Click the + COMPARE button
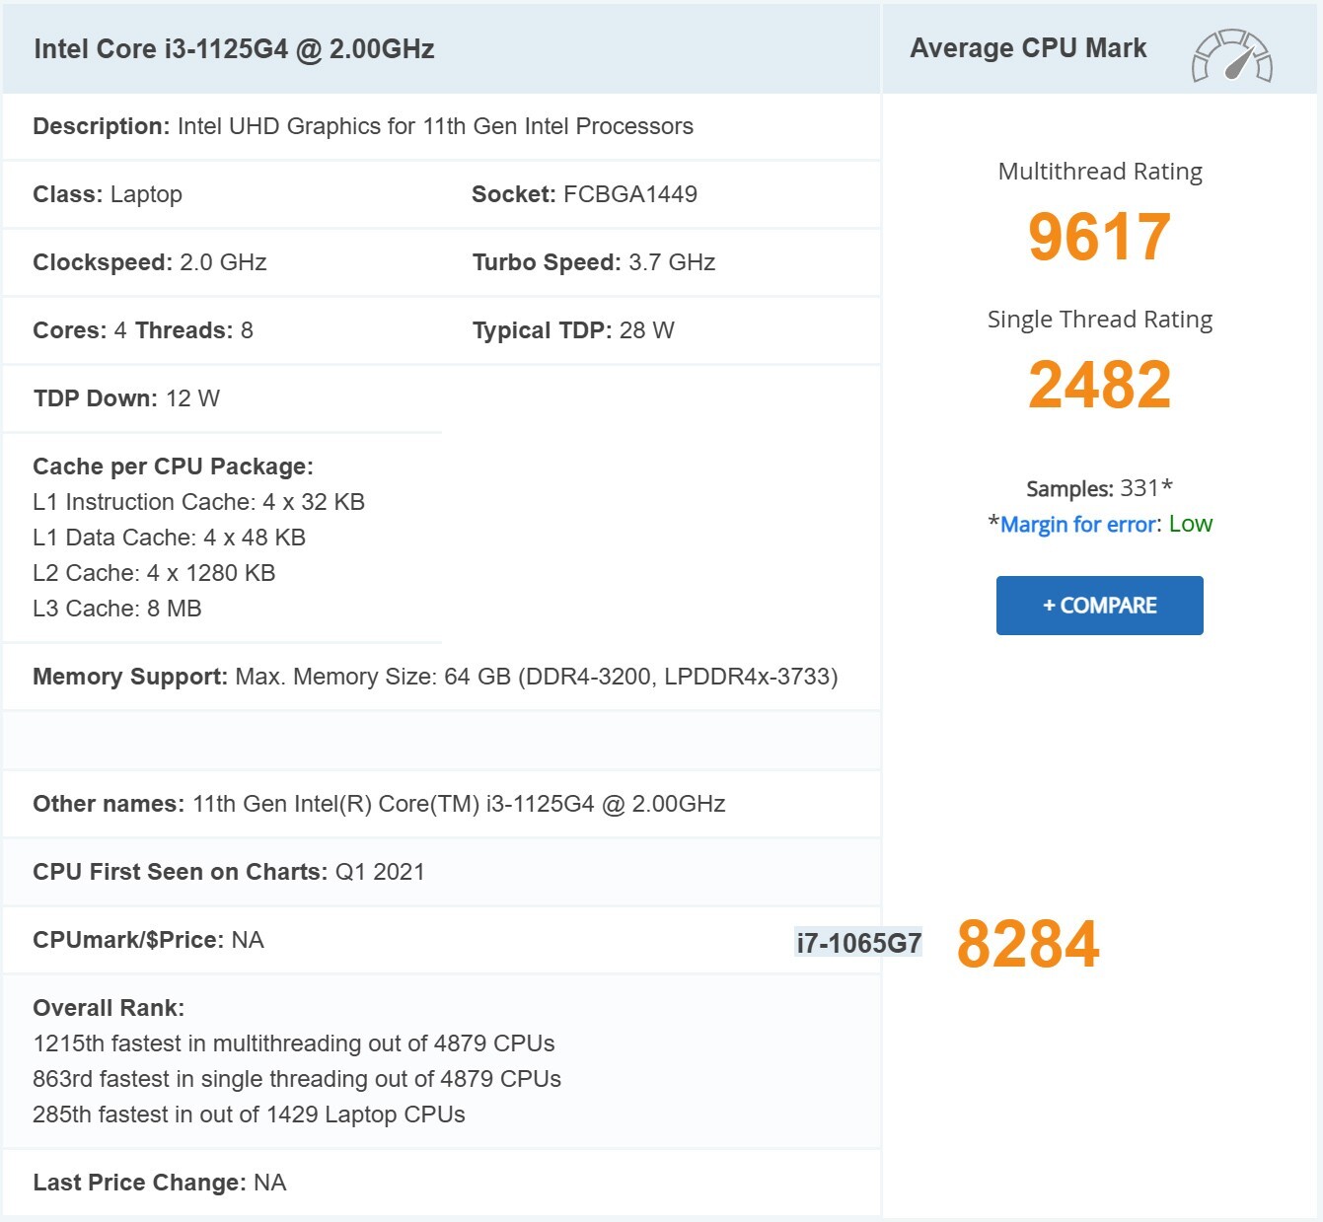The height and width of the screenshot is (1222, 1323). (1100, 606)
